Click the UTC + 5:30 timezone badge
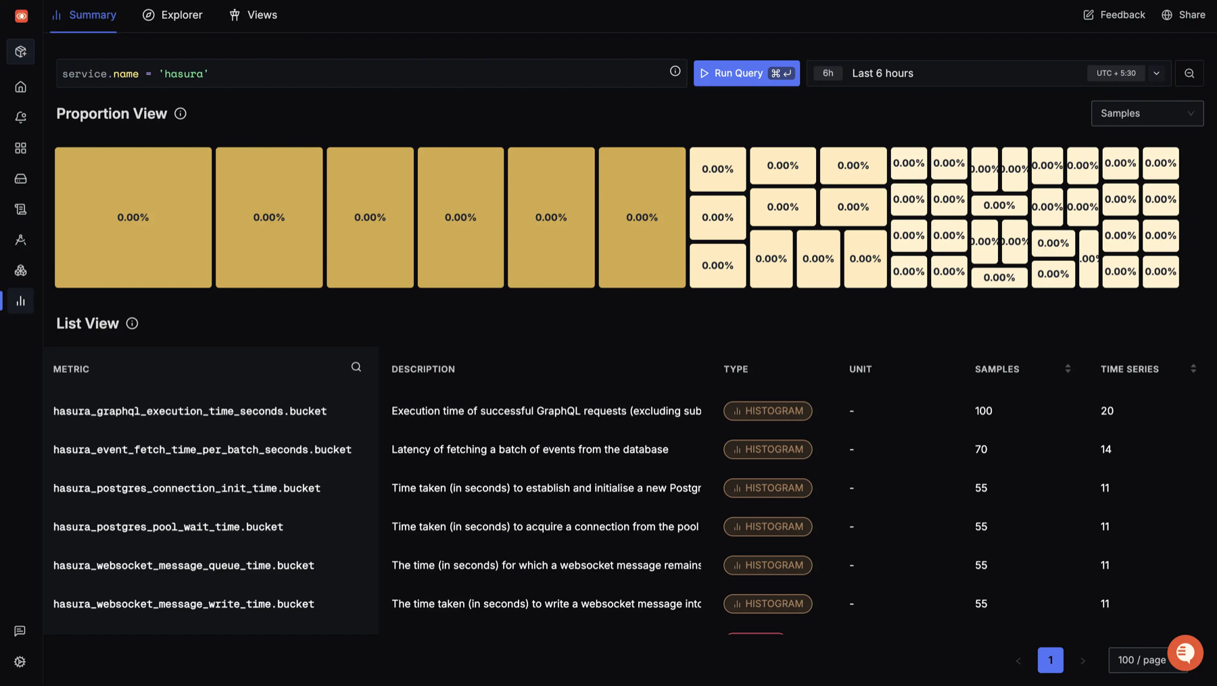The image size is (1217, 686). pyautogui.click(x=1116, y=73)
